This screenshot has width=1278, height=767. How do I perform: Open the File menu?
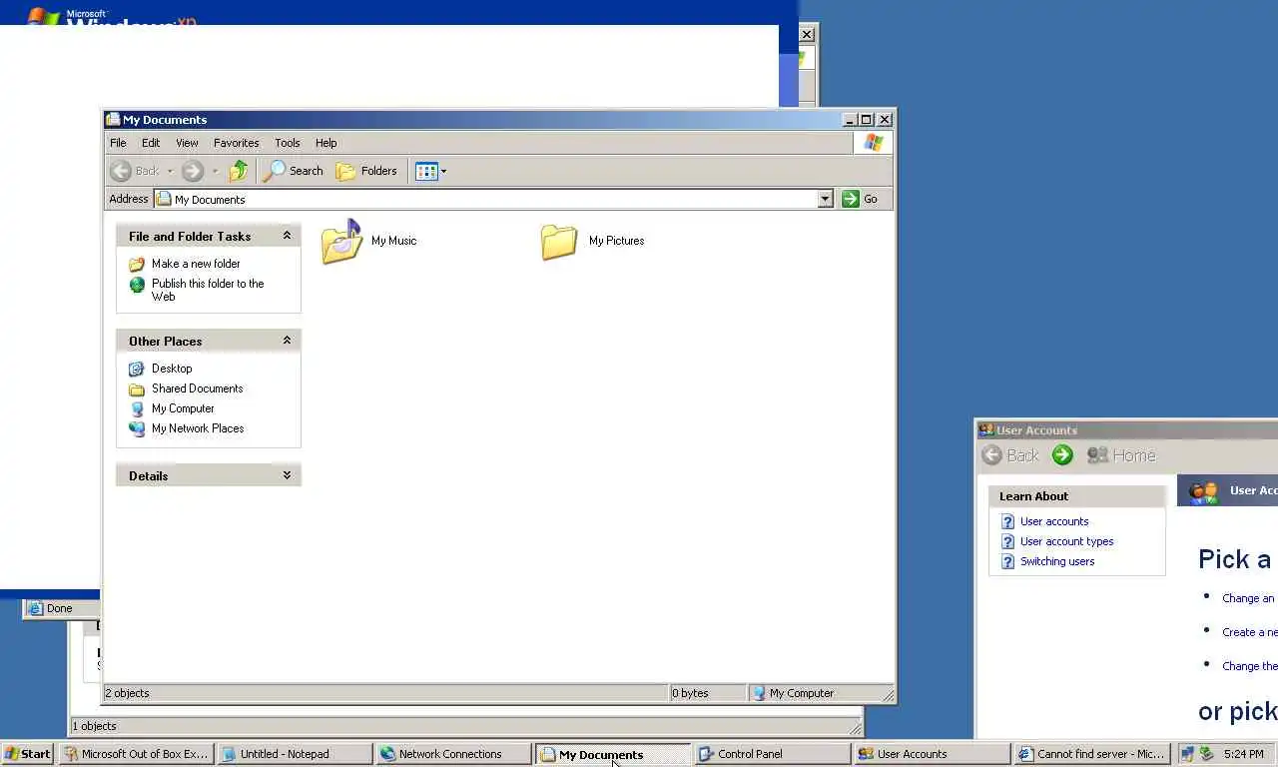(118, 143)
